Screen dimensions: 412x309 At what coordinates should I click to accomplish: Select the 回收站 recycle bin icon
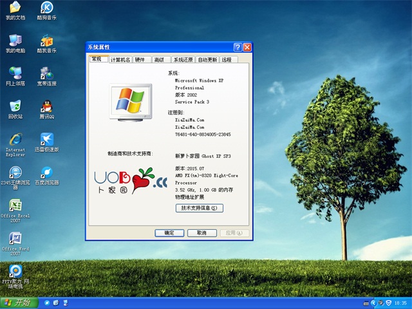click(15, 107)
